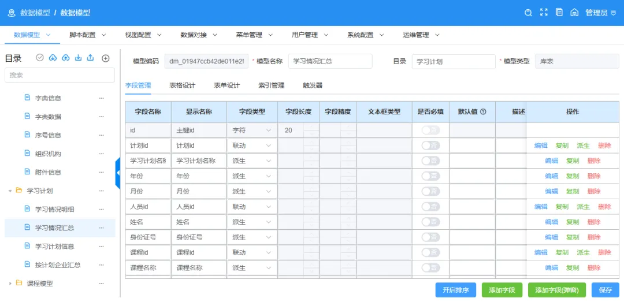Viewport: 624px width, 302px height.
Task: Toggle 是否必填 switch for 计划id row
Action: click(x=430, y=146)
